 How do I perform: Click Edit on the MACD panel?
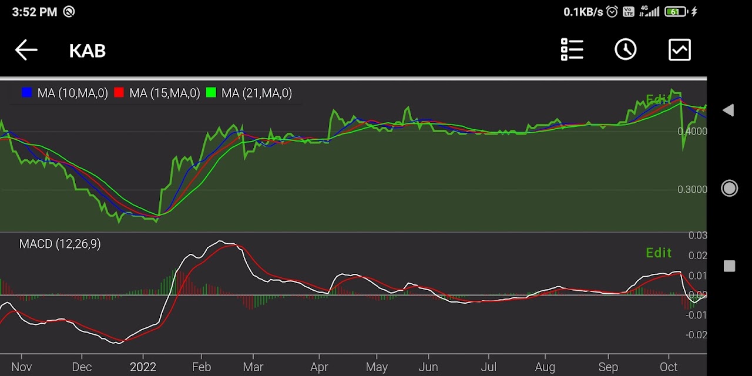pos(658,253)
